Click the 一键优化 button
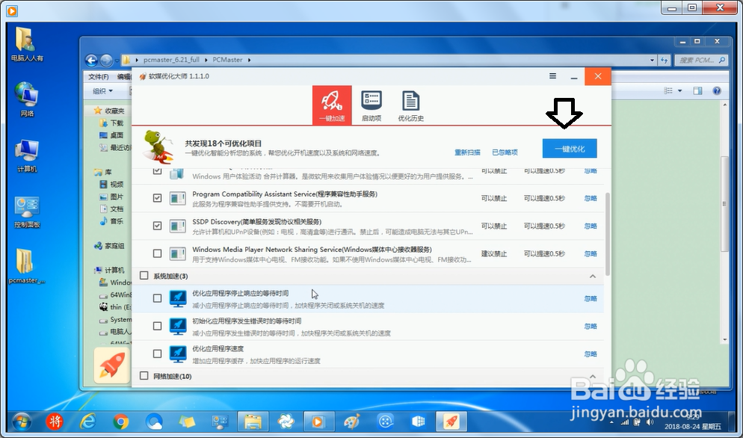 coord(570,149)
